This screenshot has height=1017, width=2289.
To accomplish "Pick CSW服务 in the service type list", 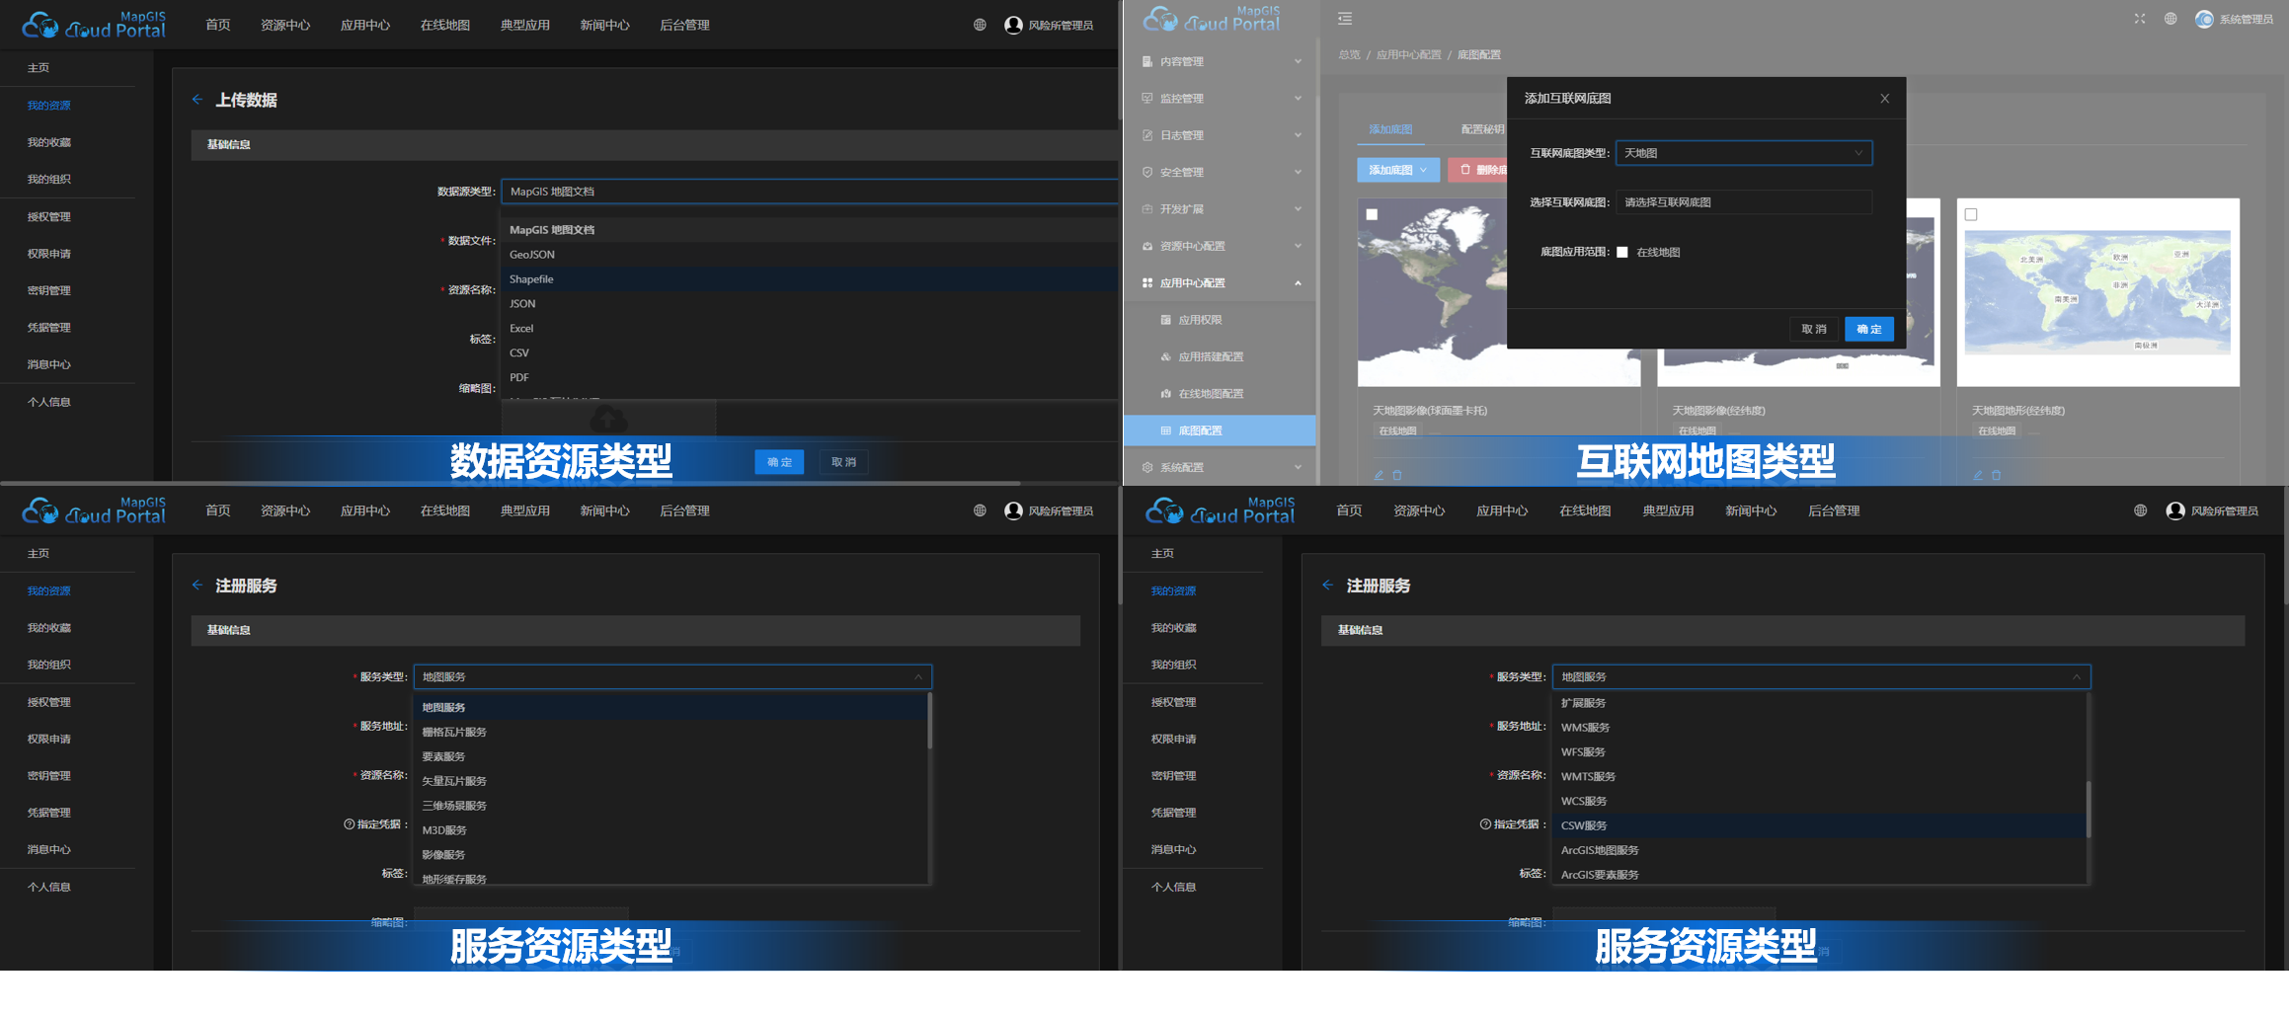I will [1819, 825].
